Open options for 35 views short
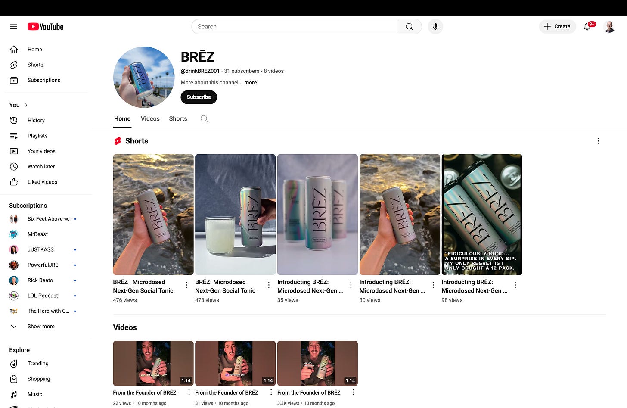The image size is (627, 408). [x=351, y=285]
